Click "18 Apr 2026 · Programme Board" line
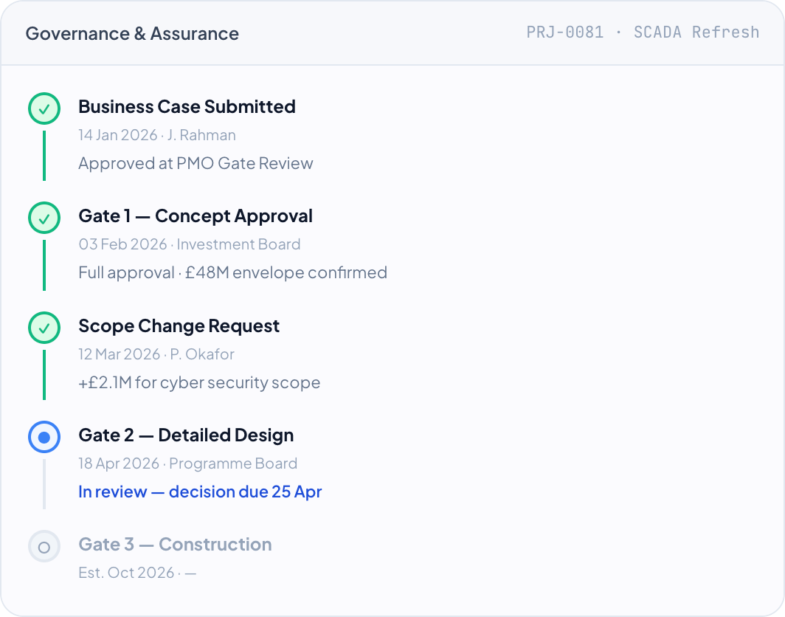 [x=187, y=463]
